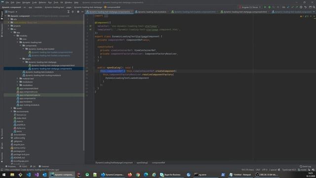
Task: Switch to dynamic-loading-test-loaded.component.html editor tab
Action: (x=195, y=12)
